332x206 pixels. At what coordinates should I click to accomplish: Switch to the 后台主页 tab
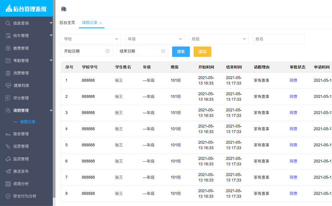tap(67, 23)
